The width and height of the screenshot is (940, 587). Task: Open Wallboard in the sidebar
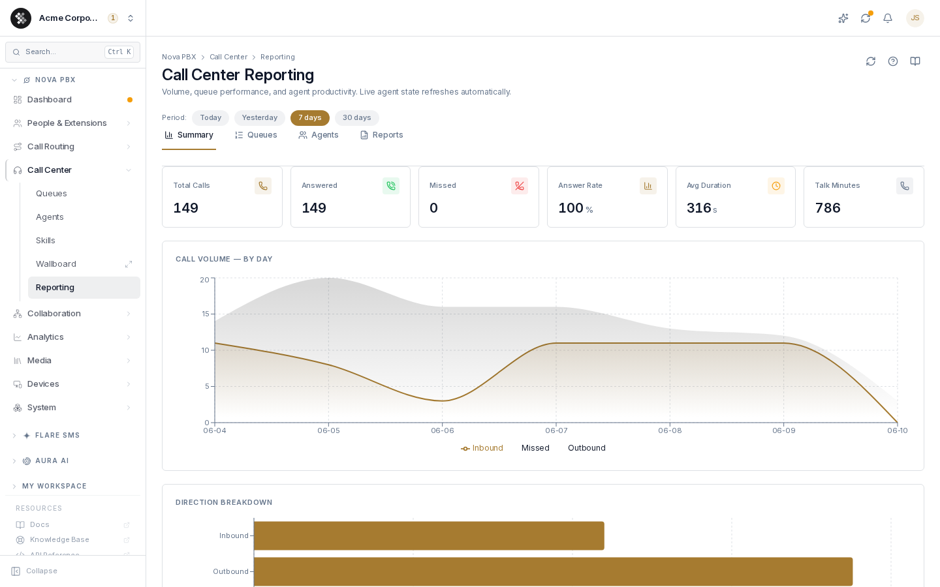coord(84,264)
